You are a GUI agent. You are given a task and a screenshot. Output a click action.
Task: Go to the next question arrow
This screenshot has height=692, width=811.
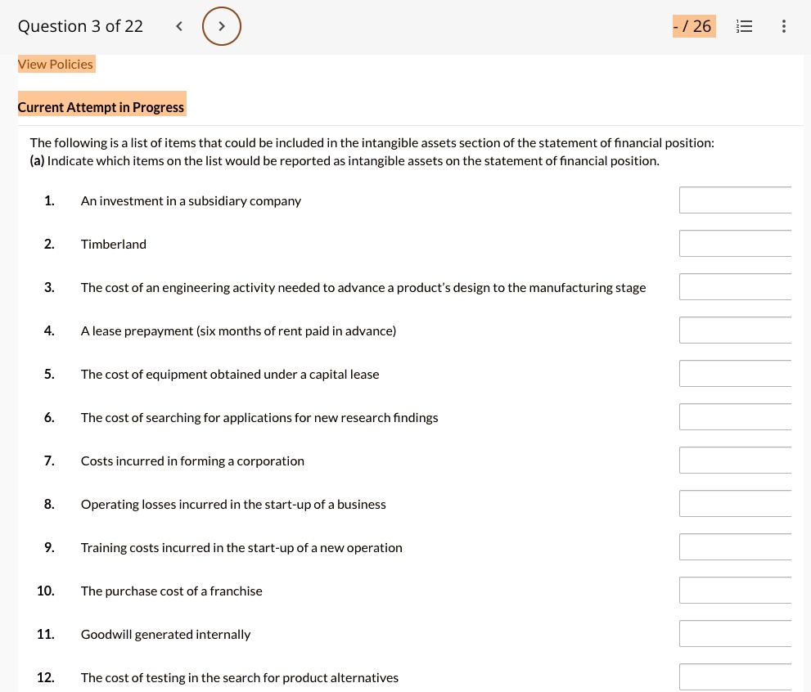222,26
